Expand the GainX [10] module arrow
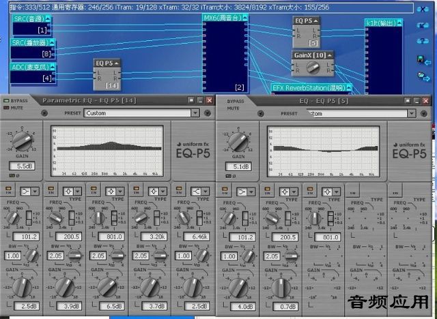The height and width of the screenshot is (319, 437). [x=330, y=55]
